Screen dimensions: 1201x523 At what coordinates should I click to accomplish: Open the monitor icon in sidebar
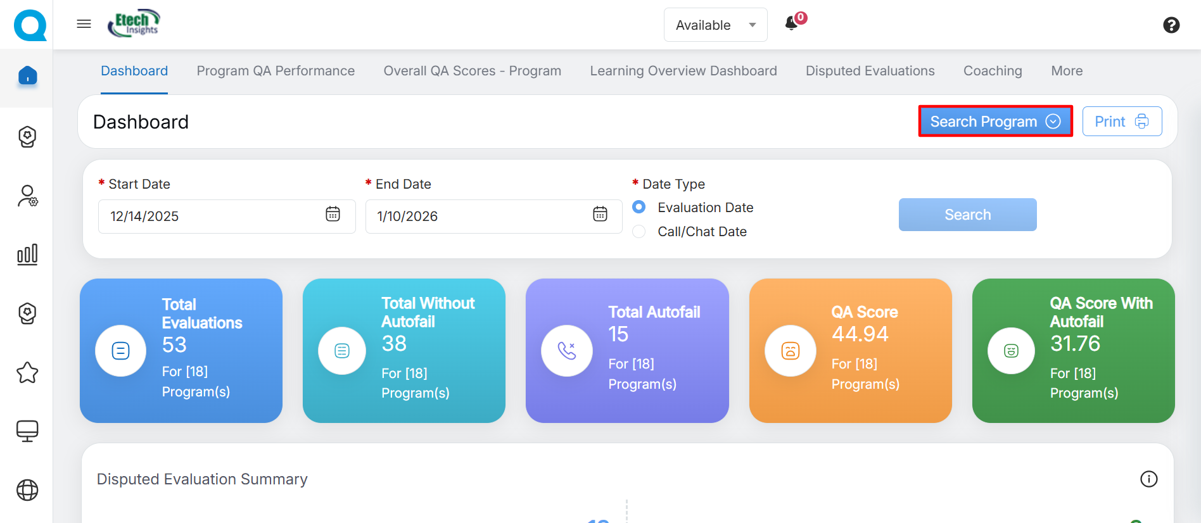[27, 431]
